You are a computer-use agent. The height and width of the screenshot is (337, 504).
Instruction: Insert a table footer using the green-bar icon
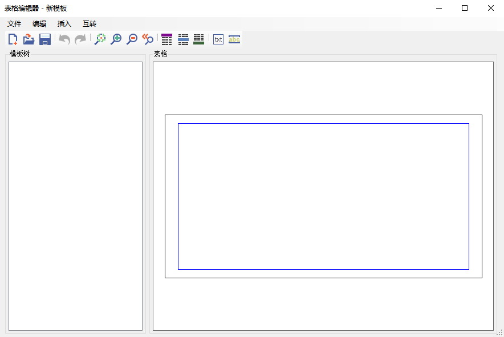pos(199,39)
